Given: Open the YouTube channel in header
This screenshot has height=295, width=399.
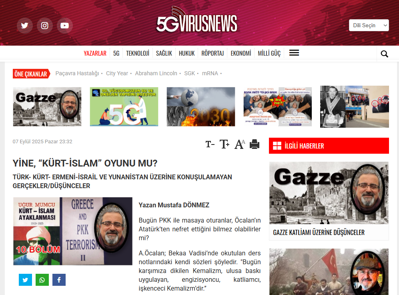Looking at the screenshot, I should coord(65,26).
